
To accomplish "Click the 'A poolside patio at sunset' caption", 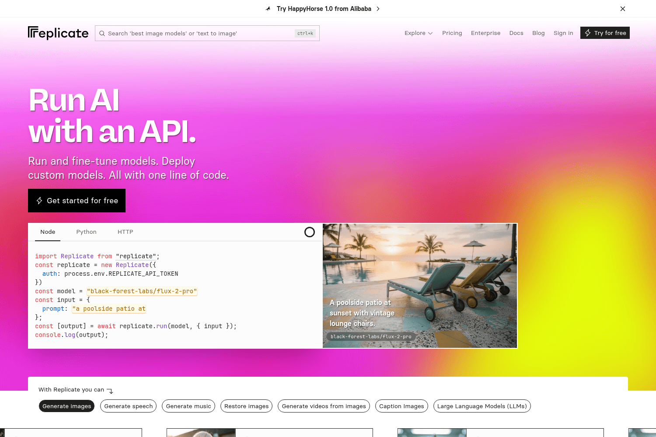I will coord(362,313).
